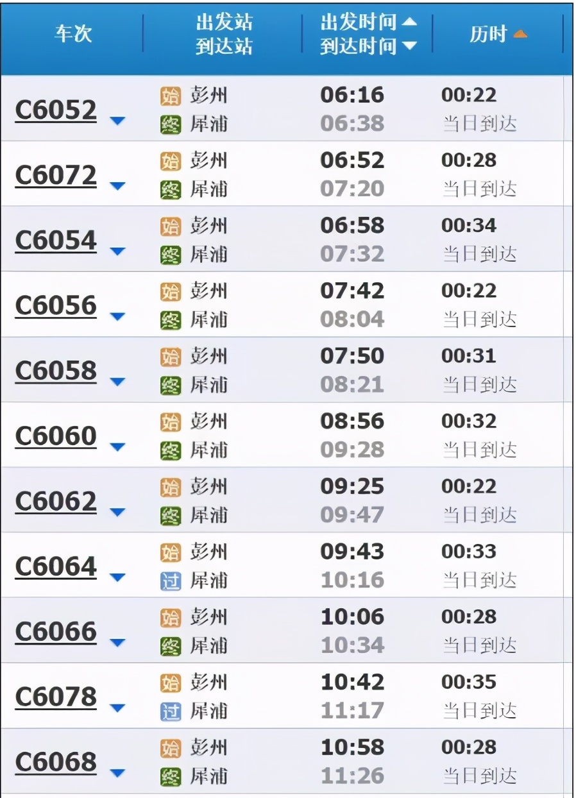
Task: Click the 终 terminus icon for train C6068
Action: coord(170,777)
